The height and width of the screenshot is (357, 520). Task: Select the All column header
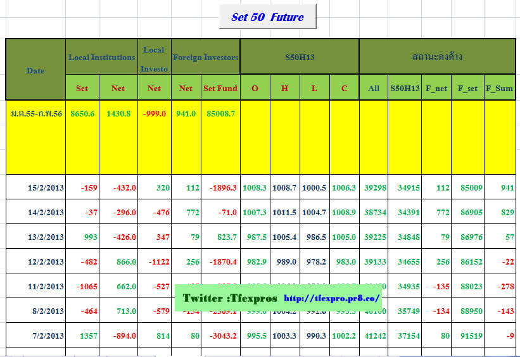374,89
